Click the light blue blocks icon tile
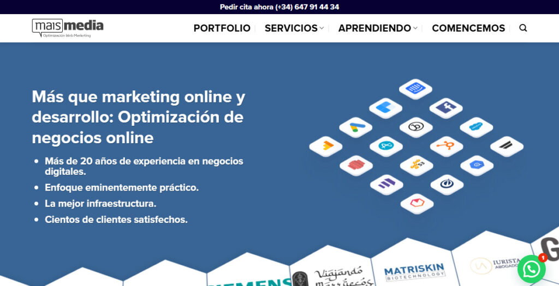559x286 pixels. pyautogui.click(x=386, y=108)
